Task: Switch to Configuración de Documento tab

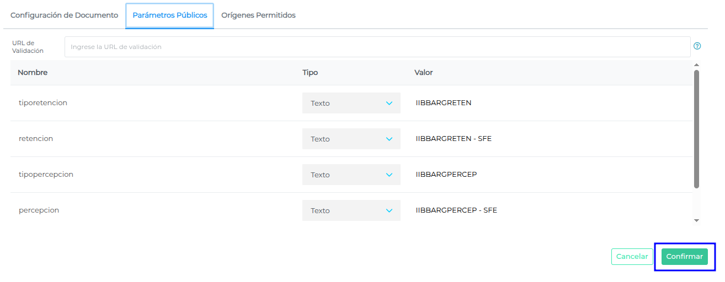Action: pyautogui.click(x=64, y=15)
